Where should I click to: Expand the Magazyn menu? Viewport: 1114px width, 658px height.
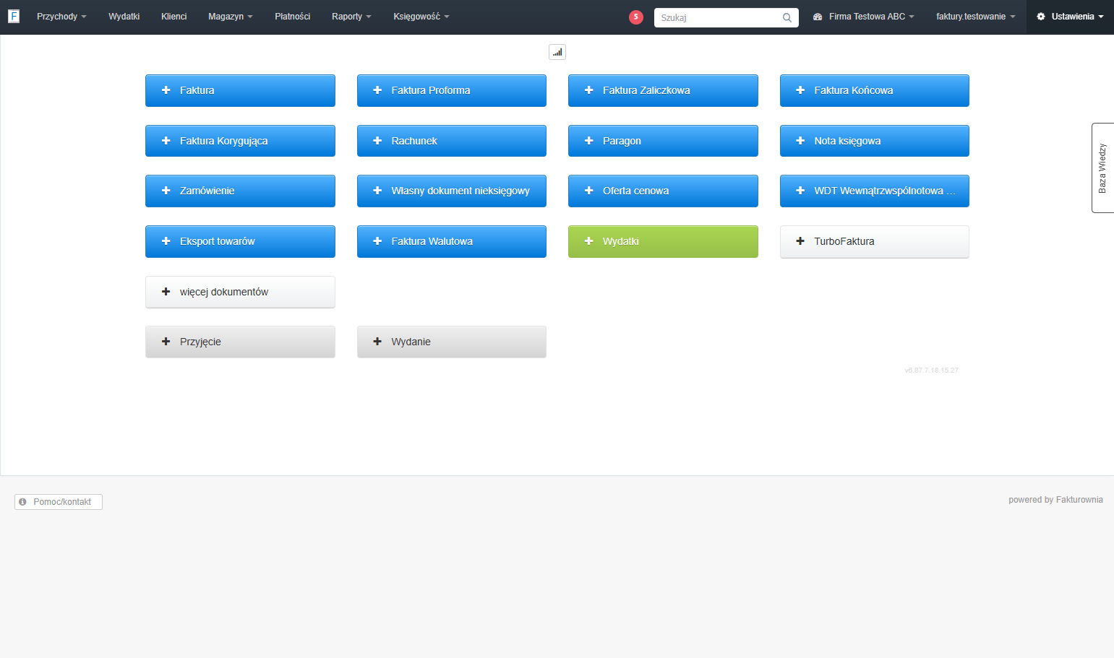(230, 17)
